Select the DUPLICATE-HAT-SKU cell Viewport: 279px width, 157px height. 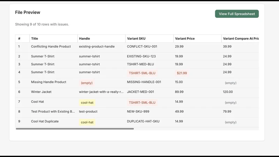coord(143,121)
